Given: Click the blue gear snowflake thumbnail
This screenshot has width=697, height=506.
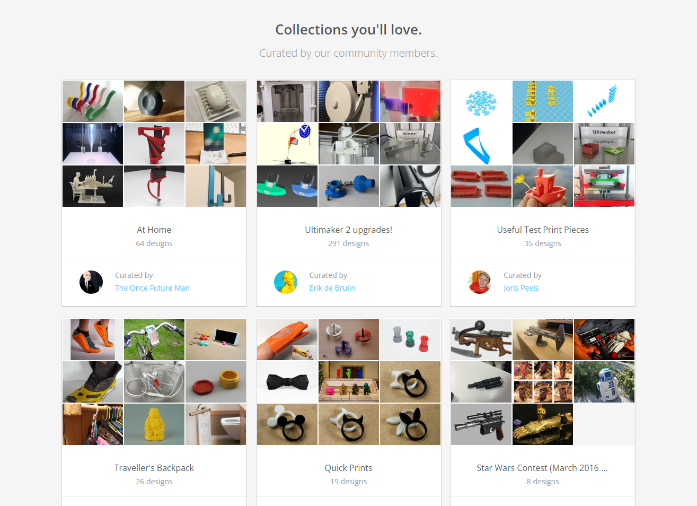Looking at the screenshot, I should (x=481, y=101).
